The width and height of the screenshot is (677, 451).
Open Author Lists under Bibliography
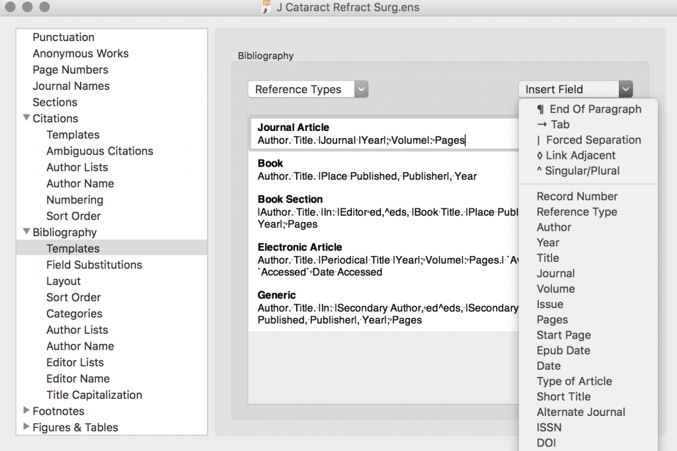pos(77,329)
